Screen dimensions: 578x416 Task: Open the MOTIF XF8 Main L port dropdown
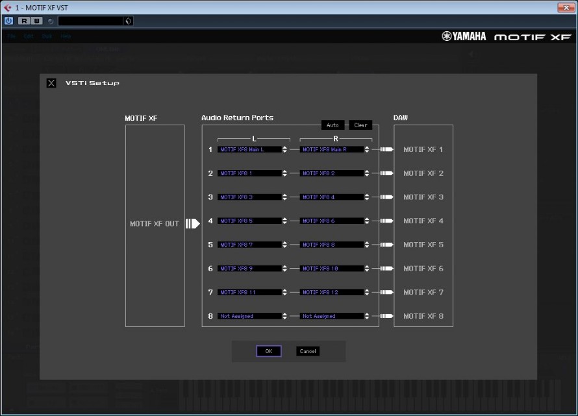(x=284, y=149)
